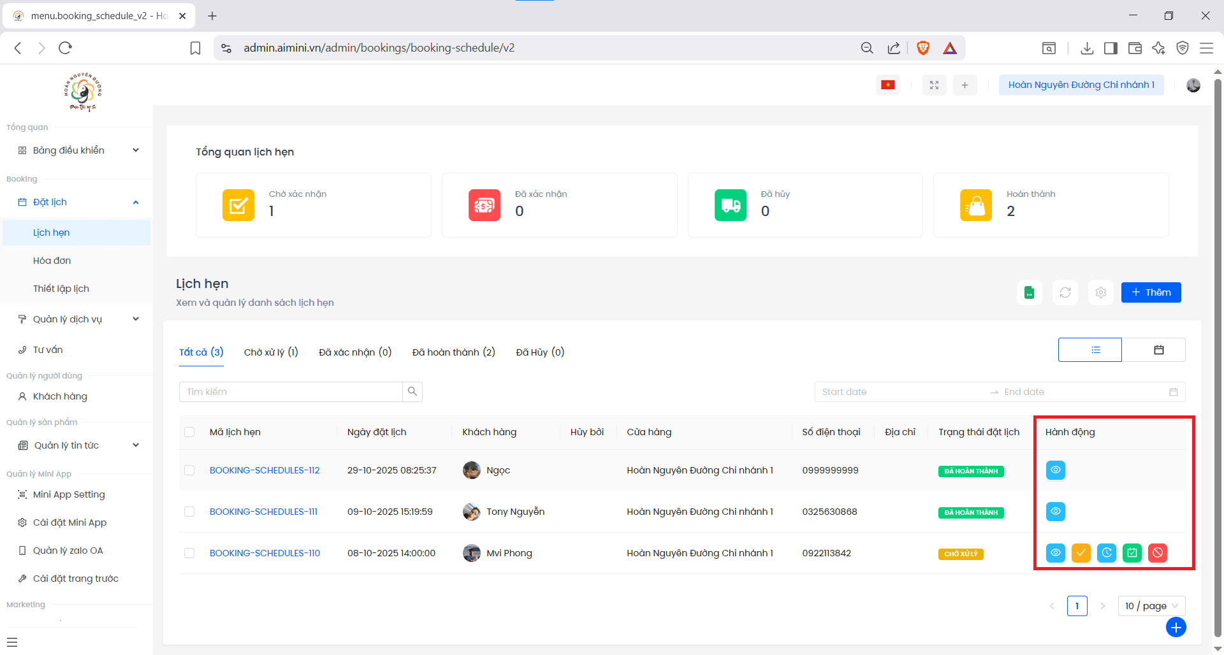Click the blue Thêm button
Image resolution: width=1224 pixels, height=655 pixels.
(1151, 292)
